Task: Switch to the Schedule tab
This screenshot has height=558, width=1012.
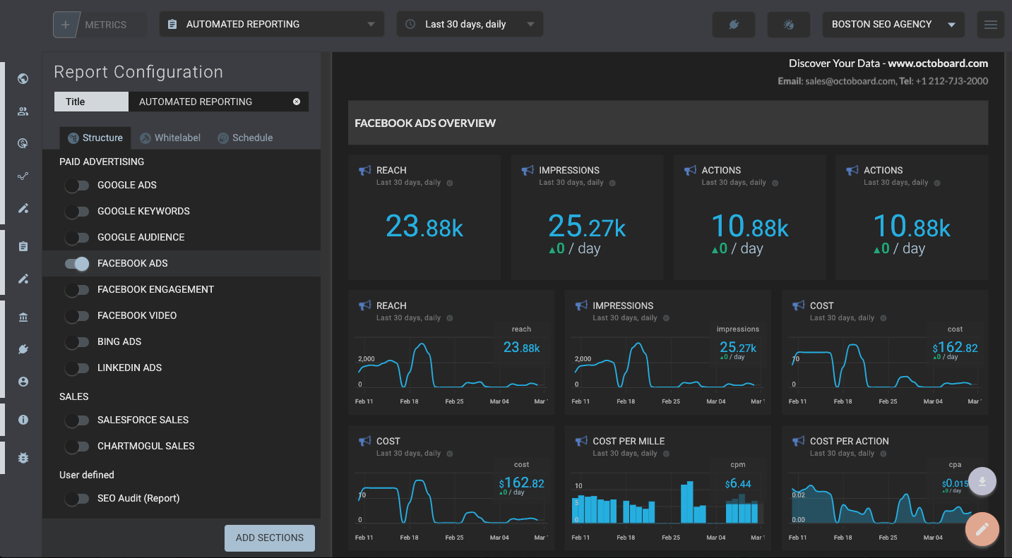Action: click(x=245, y=138)
